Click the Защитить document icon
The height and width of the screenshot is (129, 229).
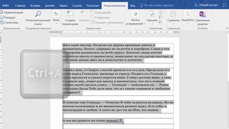(x=187, y=14)
